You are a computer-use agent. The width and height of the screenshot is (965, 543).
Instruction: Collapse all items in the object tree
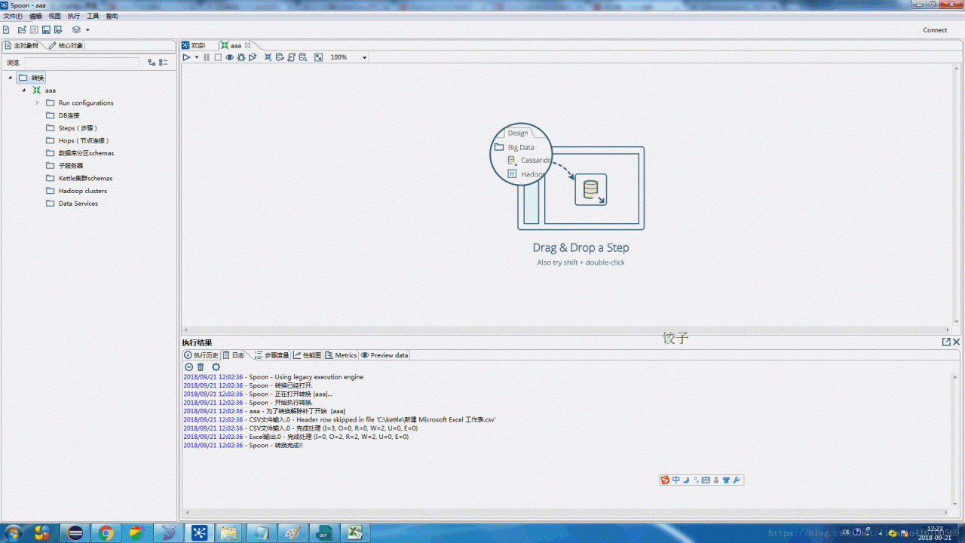pyautogui.click(x=163, y=63)
